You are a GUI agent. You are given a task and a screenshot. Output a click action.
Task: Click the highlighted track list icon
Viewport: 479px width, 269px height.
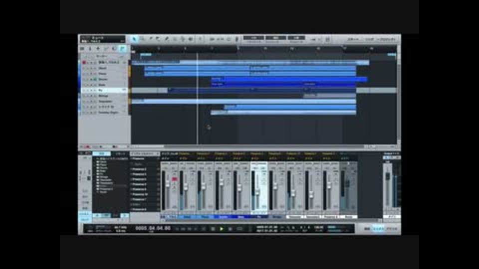(x=122, y=48)
